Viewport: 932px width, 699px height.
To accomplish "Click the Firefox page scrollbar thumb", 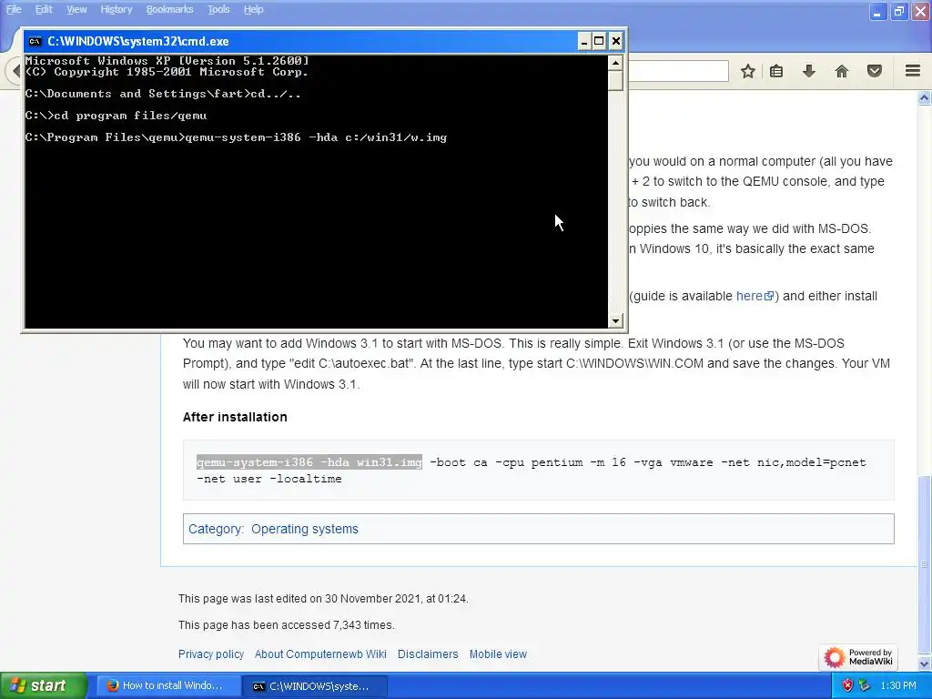I will [x=925, y=564].
